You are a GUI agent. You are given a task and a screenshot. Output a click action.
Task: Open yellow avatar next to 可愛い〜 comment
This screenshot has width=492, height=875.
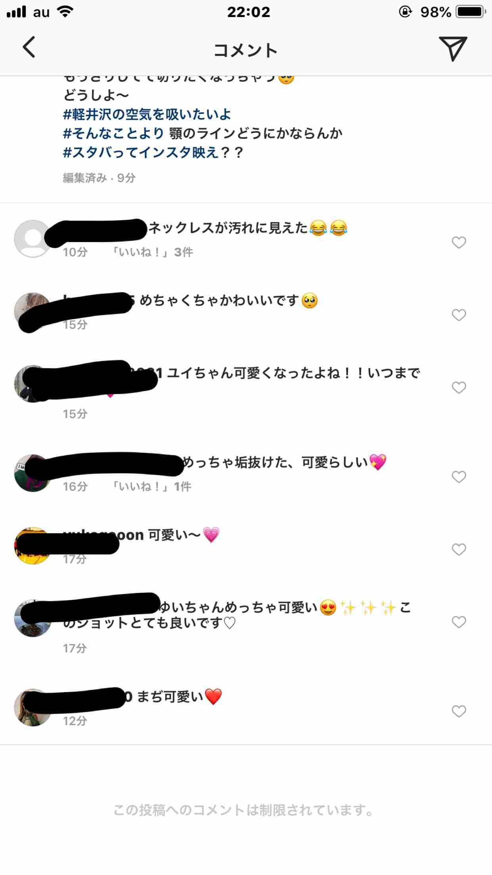(x=33, y=546)
